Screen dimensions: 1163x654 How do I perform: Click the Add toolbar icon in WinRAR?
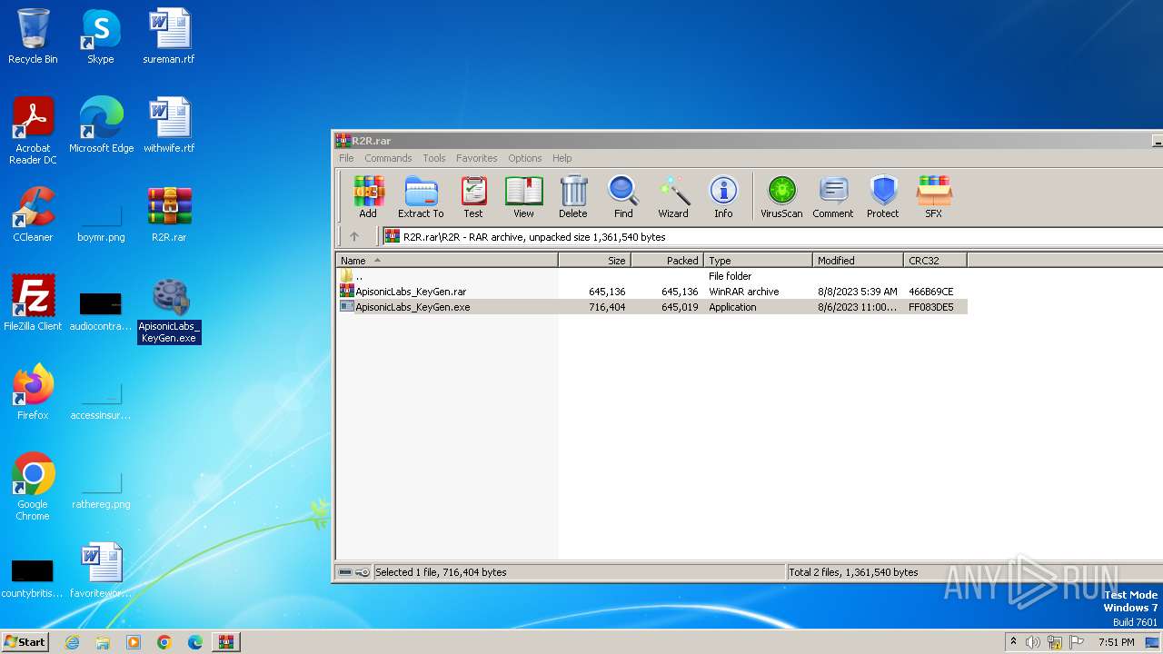coord(368,196)
